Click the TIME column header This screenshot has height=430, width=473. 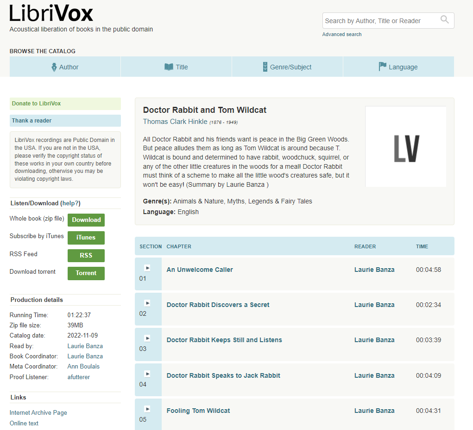[x=422, y=246]
